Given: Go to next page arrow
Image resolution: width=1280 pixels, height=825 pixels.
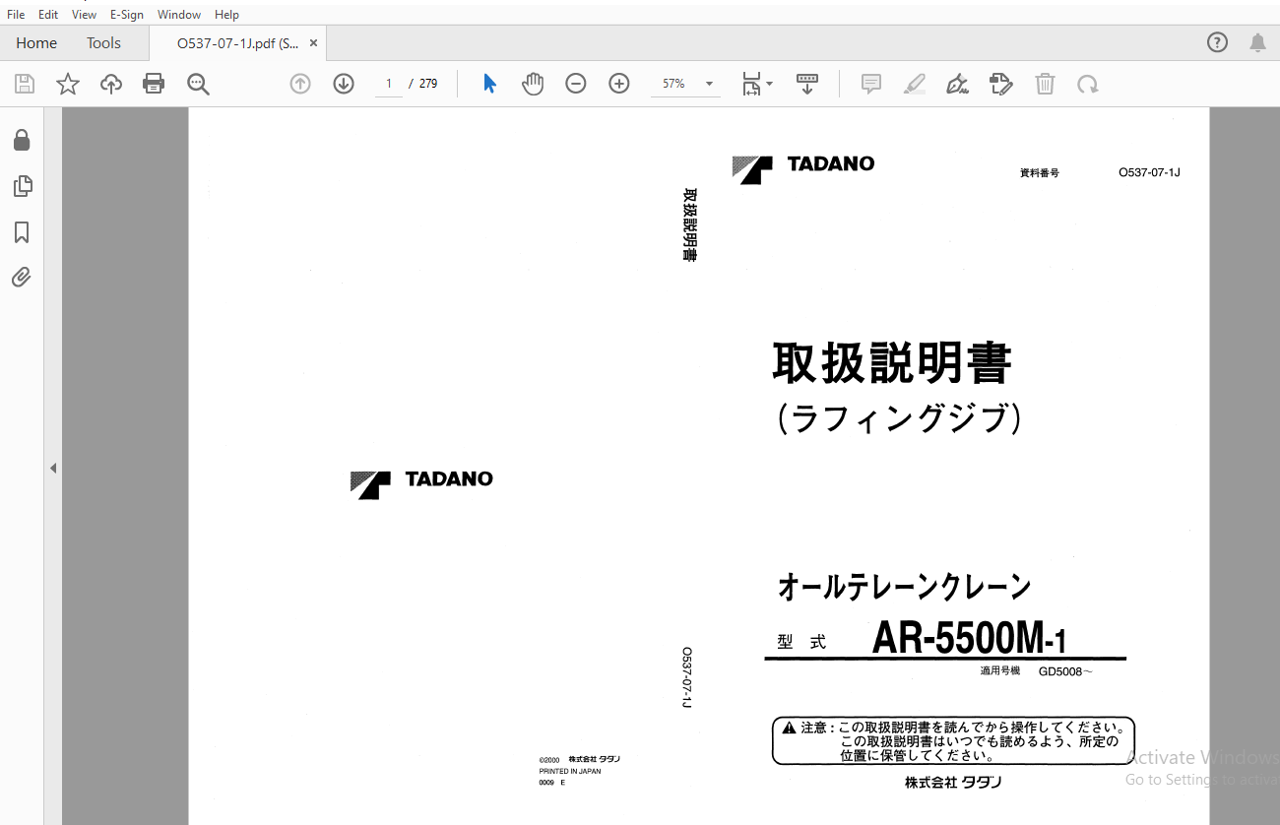Looking at the screenshot, I should pos(344,84).
